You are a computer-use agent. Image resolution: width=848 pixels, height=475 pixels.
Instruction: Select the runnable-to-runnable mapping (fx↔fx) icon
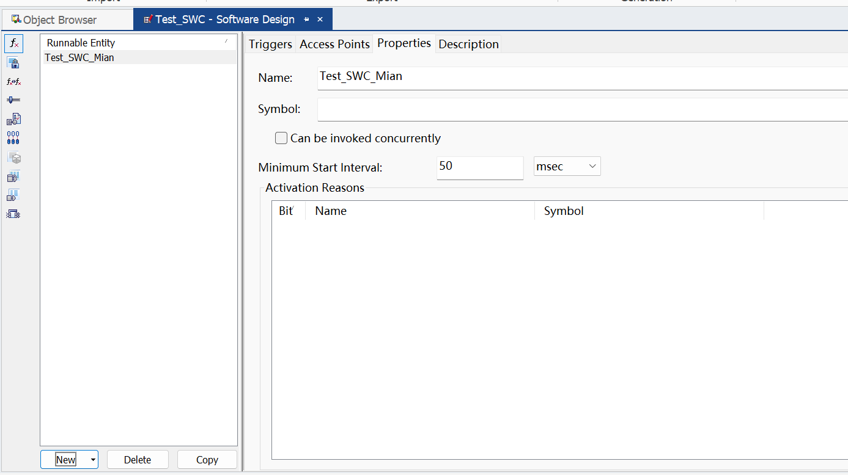(x=13, y=81)
